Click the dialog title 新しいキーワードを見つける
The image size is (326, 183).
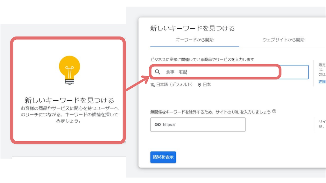click(x=193, y=28)
